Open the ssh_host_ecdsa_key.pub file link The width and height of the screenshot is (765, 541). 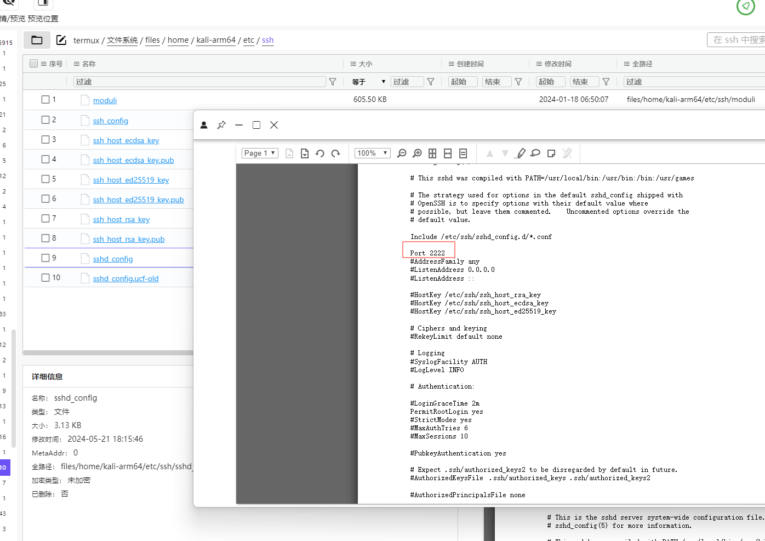coord(134,160)
